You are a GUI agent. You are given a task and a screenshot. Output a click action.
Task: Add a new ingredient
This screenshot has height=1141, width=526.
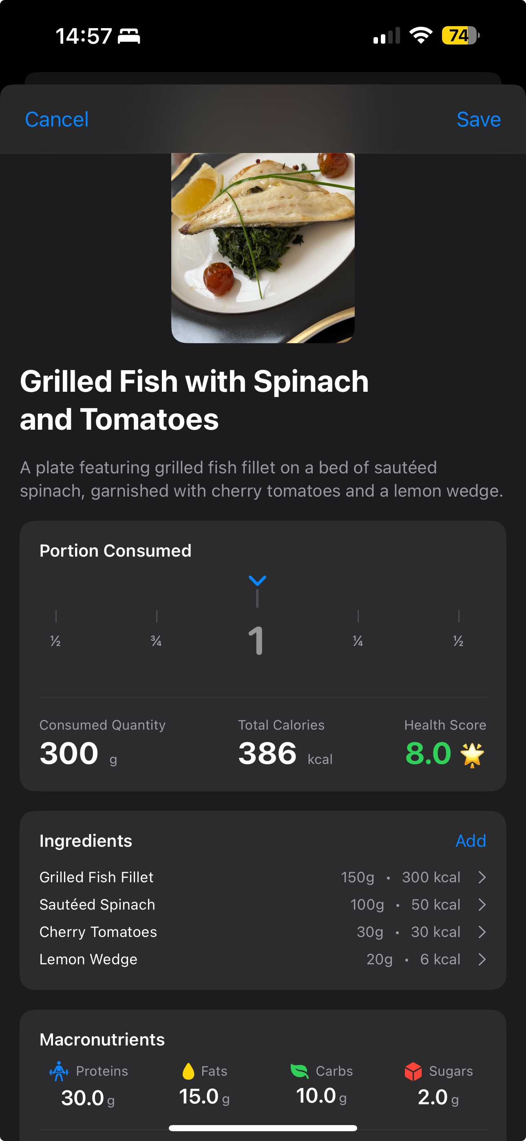(x=471, y=841)
